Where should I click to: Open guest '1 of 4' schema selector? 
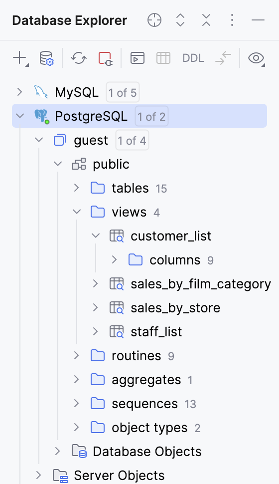pyautogui.click(x=132, y=140)
